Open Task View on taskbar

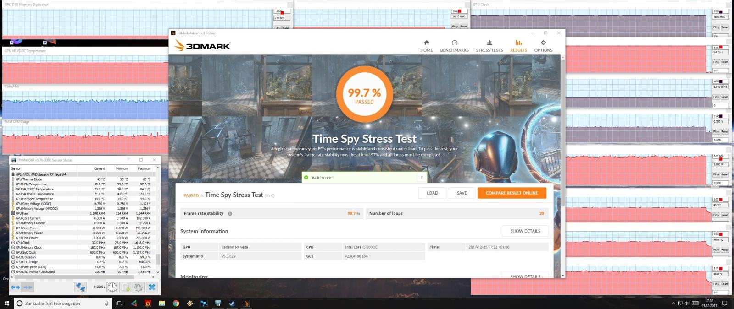[119, 303]
